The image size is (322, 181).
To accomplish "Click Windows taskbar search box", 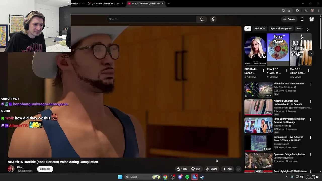I will [x=142, y=177].
